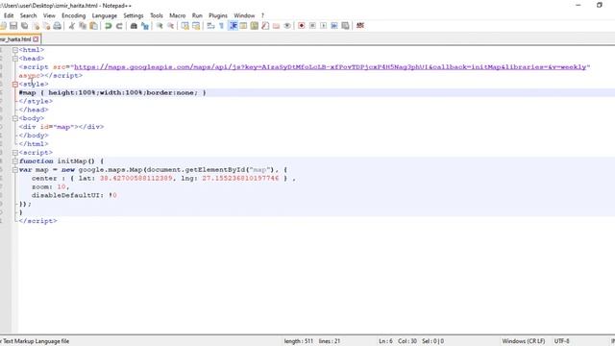Image resolution: width=615 pixels, height=346 pixels.
Task: Collapse the <html> fold marker
Action: [x=15, y=50]
